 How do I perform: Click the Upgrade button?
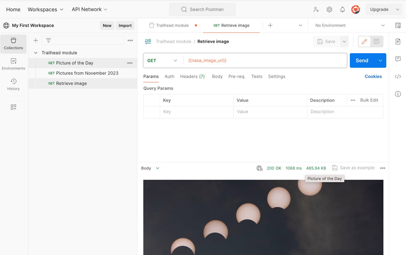click(x=379, y=9)
